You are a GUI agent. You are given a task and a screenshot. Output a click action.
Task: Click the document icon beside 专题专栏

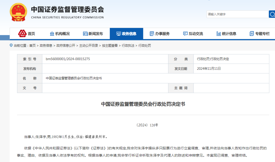(252, 34)
